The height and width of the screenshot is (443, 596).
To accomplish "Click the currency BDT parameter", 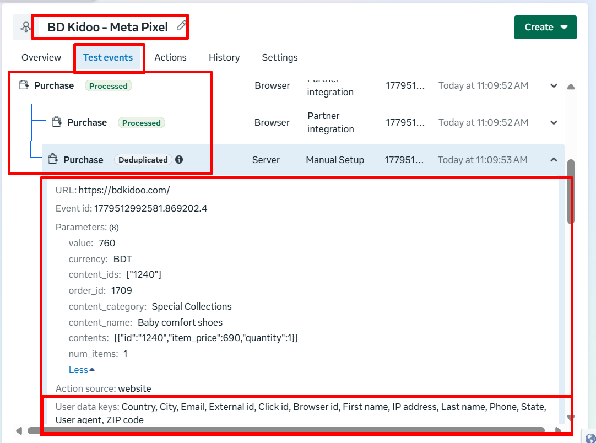I will point(100,259).
